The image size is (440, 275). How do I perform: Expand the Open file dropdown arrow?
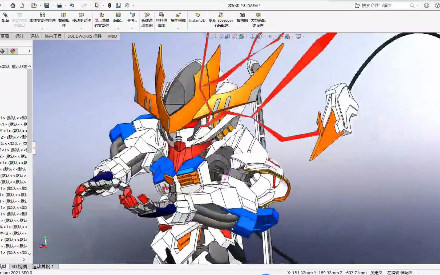[x=40, y=5]
